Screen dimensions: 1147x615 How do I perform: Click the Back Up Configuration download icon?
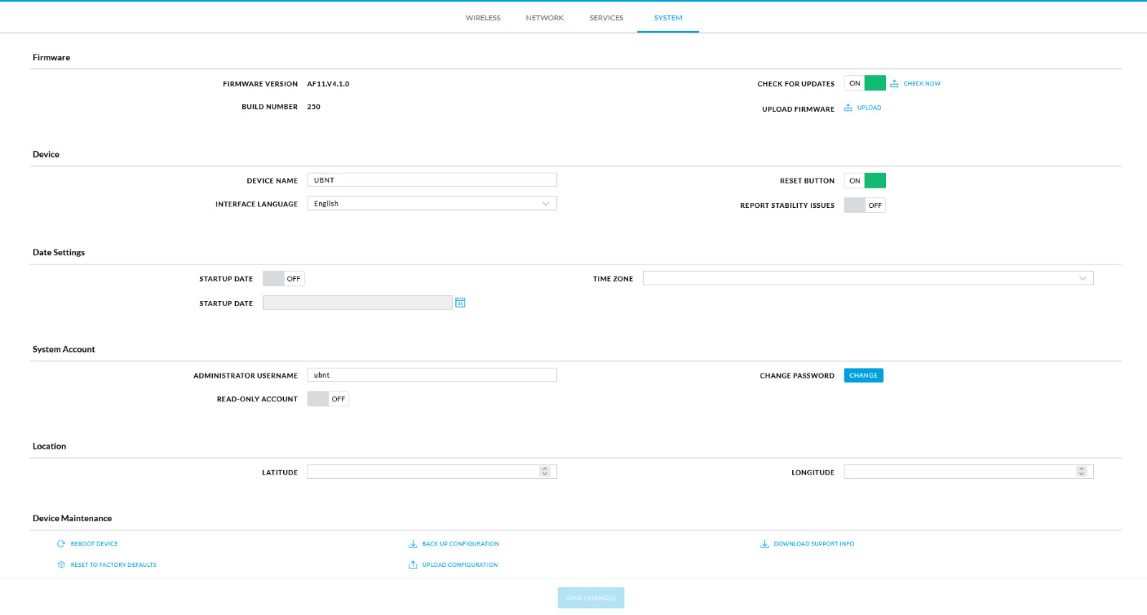[x=413, y=544]
